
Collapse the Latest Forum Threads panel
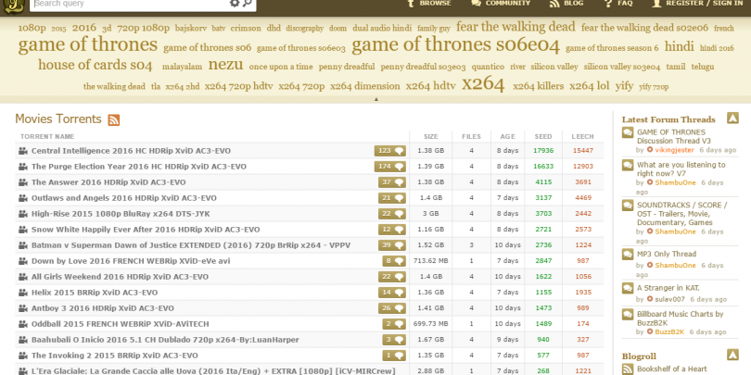[732, 118]
